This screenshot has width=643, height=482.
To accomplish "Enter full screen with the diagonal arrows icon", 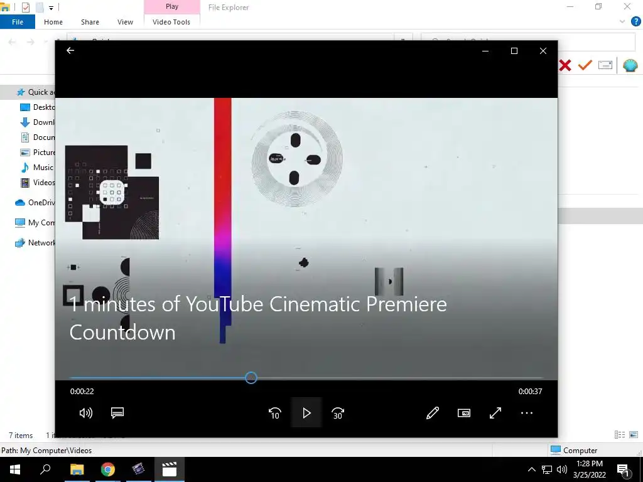I will (x=495, y=413).
